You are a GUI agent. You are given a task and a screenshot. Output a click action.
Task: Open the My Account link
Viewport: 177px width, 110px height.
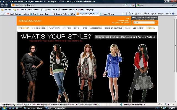tap(116, 23)
